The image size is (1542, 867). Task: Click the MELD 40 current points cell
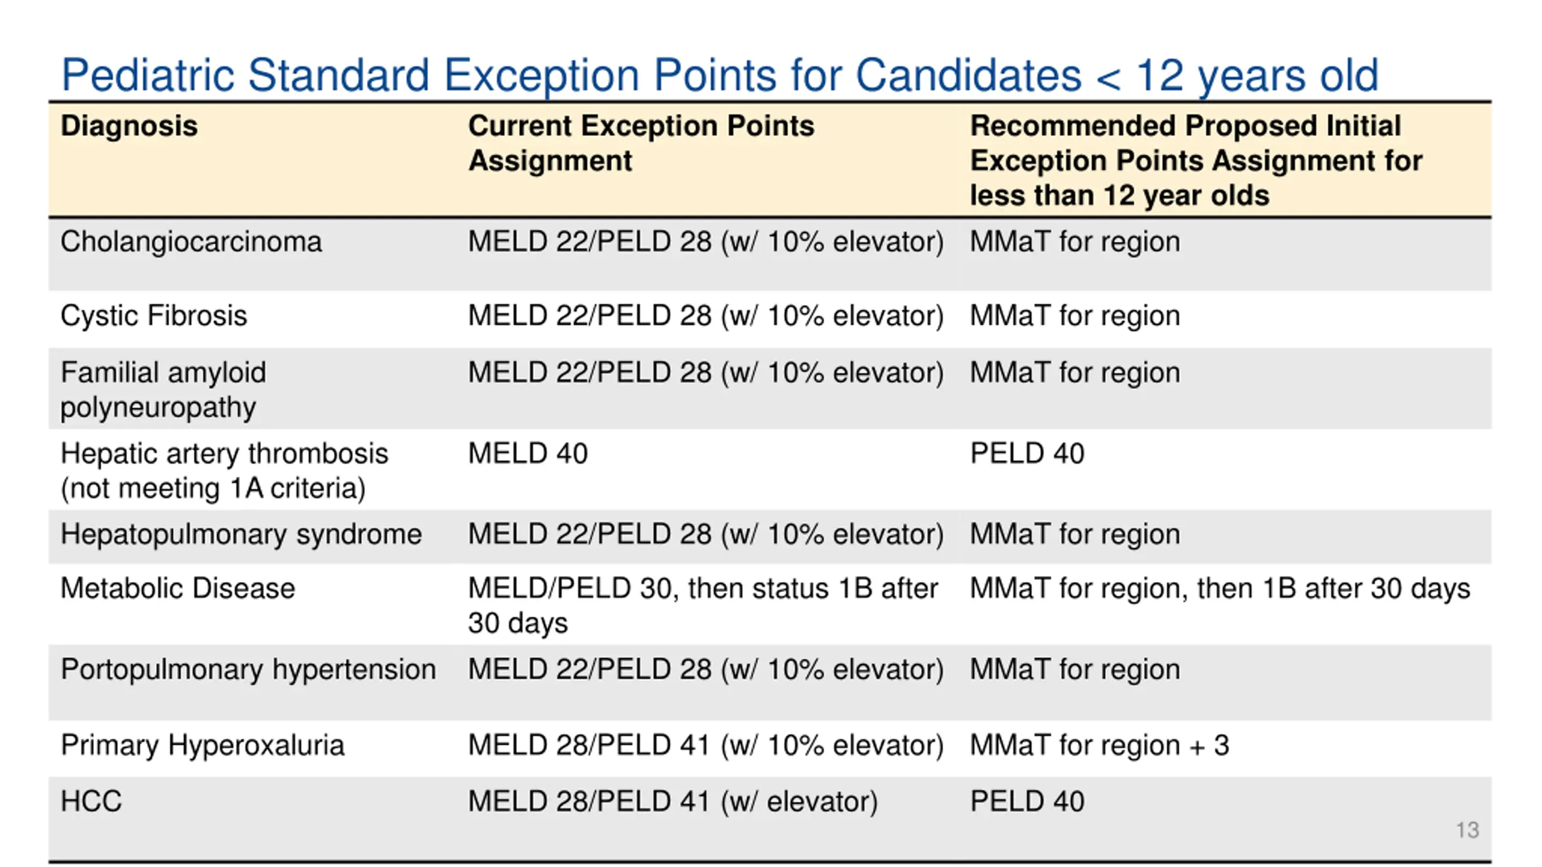pos(528,453)
